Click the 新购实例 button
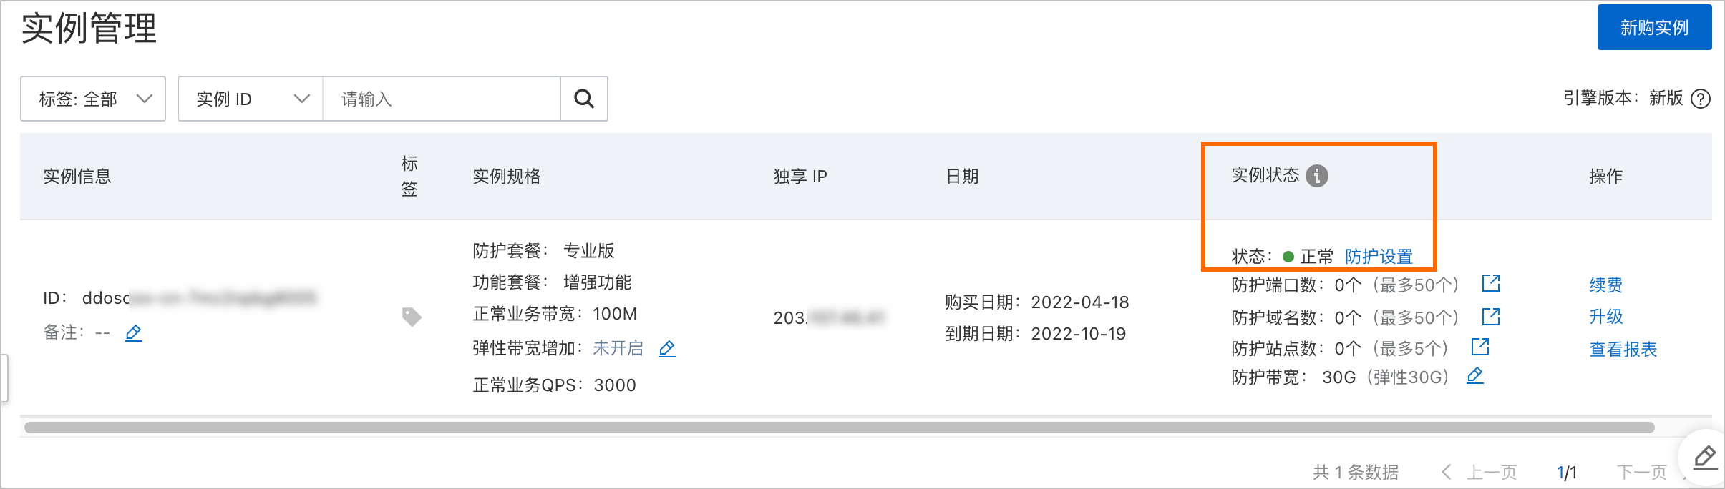 tap(1653, 27)
